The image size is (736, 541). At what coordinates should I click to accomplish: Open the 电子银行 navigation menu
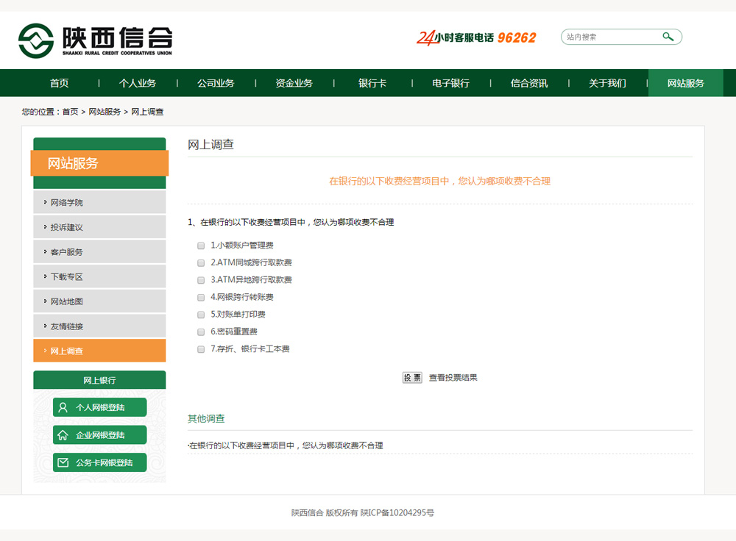click(450, 83)
